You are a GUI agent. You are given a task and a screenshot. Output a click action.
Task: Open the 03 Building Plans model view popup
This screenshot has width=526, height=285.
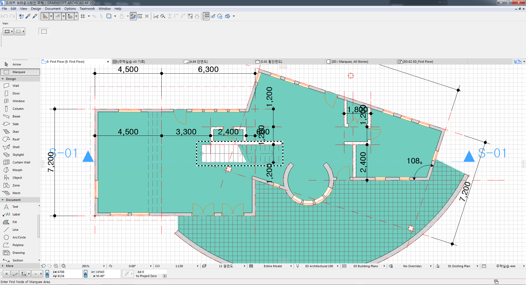(x=384, y=266)
